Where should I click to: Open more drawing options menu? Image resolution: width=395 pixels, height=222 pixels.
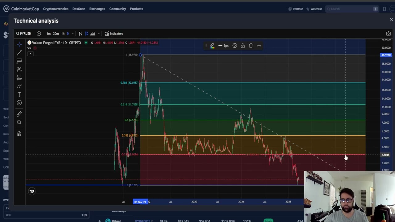click(x=259, y=46)
